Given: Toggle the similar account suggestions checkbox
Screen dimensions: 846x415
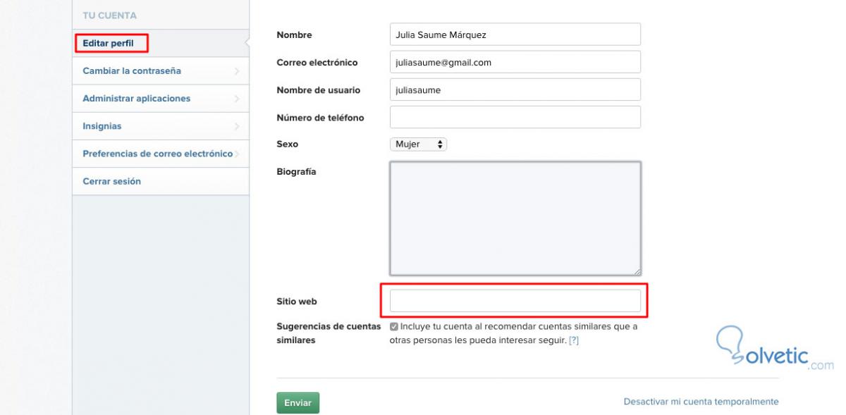Looking at the screenshot, I should click(x=394, y=327).
